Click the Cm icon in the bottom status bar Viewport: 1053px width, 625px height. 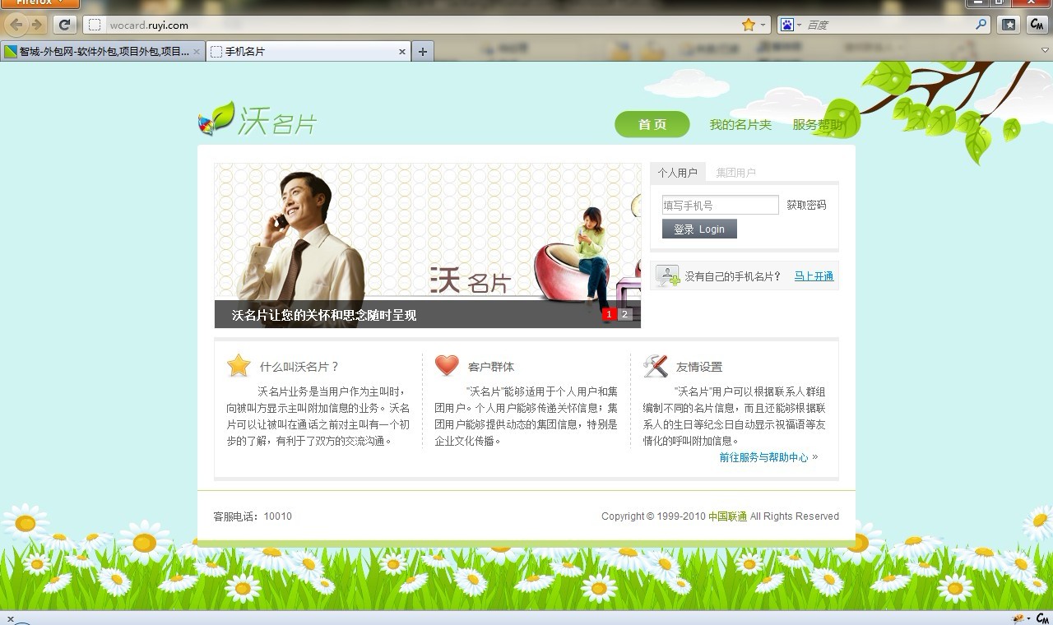(x=1042, y=618)
